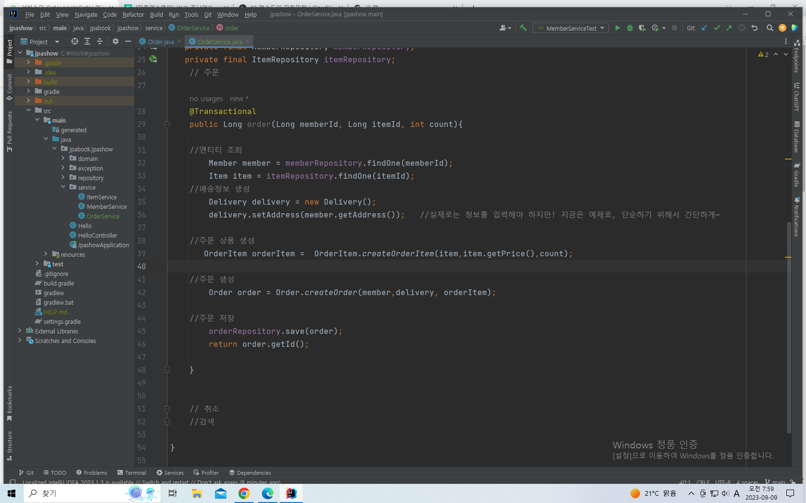The width and height of the screenshot is (806, 503).
Task: Close the OrderService.java tab
Action: click(x=248, y=42)
